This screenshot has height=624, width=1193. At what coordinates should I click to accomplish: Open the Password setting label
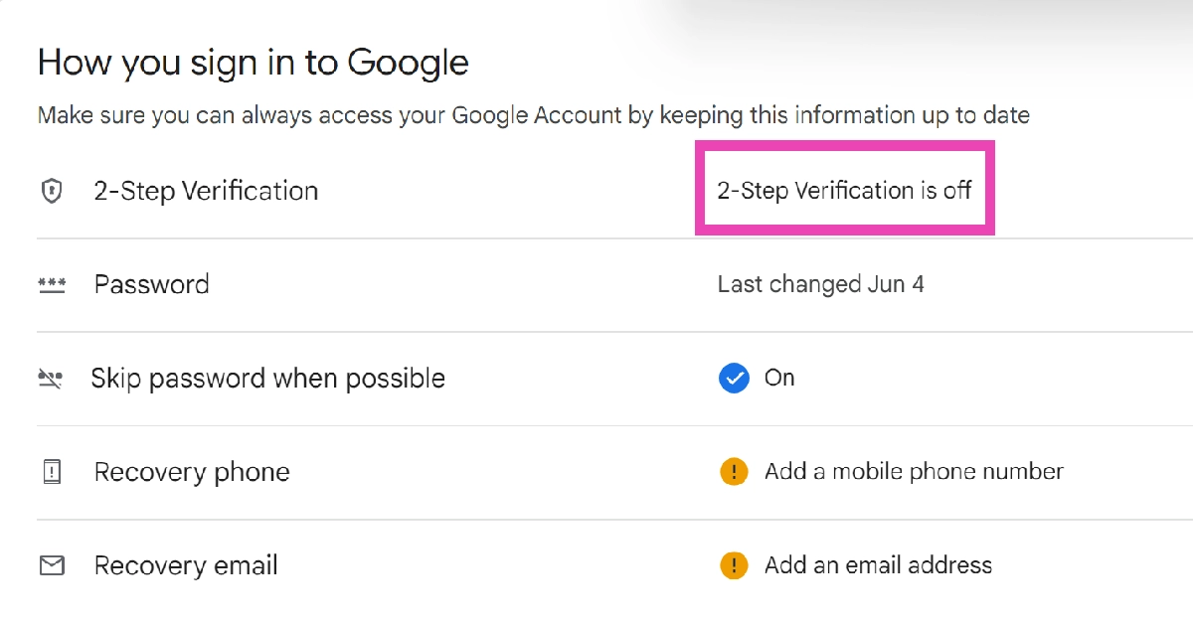tap(151, 284)
